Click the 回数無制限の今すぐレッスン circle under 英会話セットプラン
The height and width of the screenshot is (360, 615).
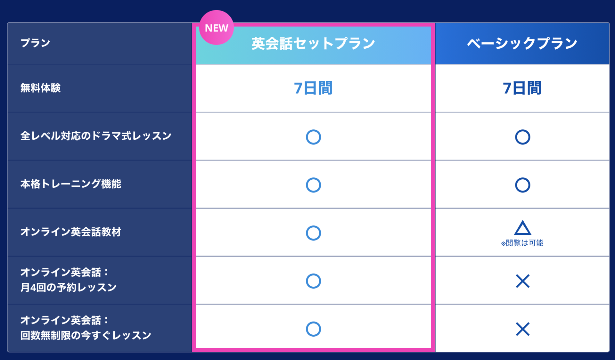[313, 329]
